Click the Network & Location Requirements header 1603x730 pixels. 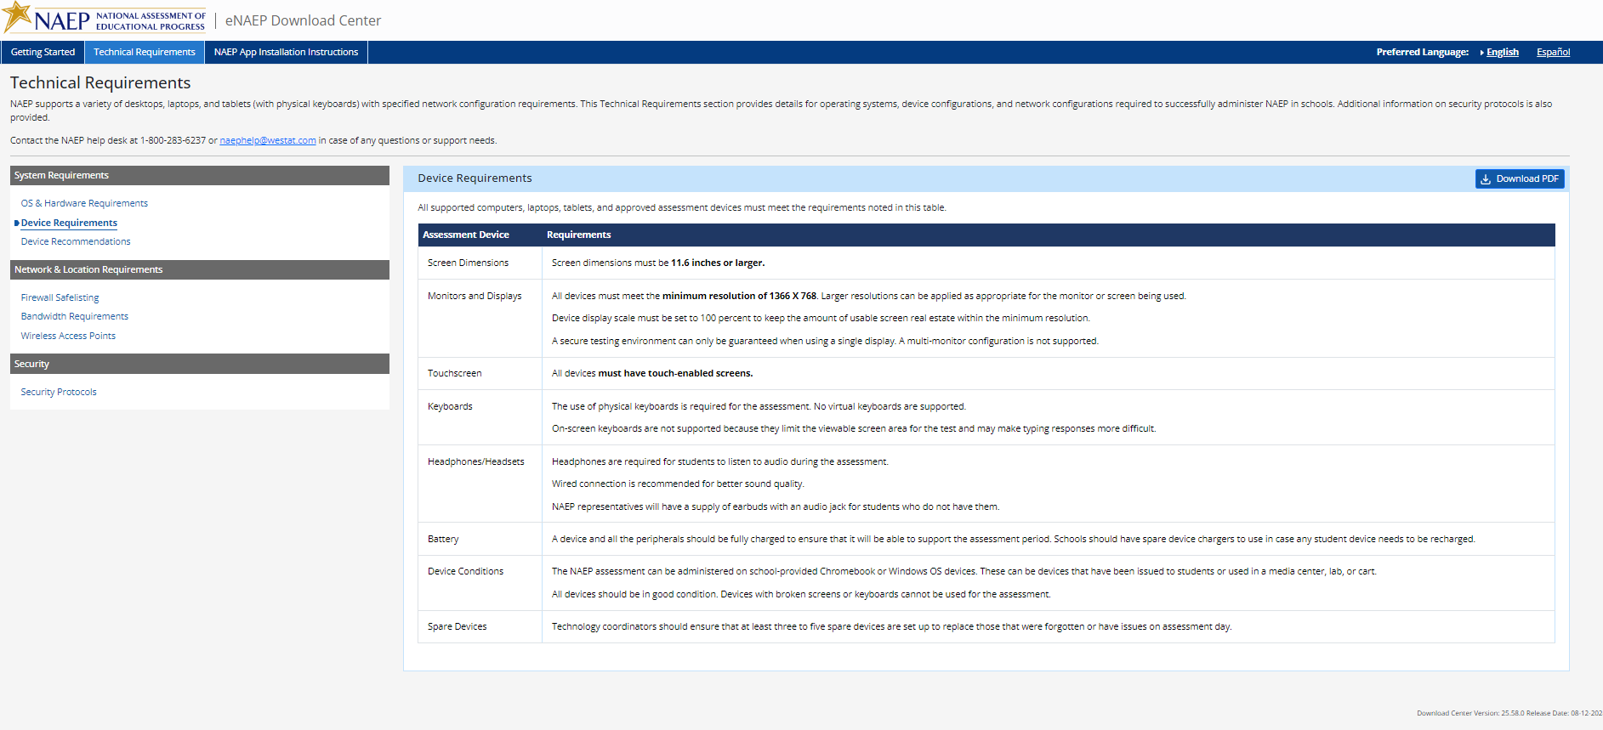pyautogui.click(x=200, y=269)
